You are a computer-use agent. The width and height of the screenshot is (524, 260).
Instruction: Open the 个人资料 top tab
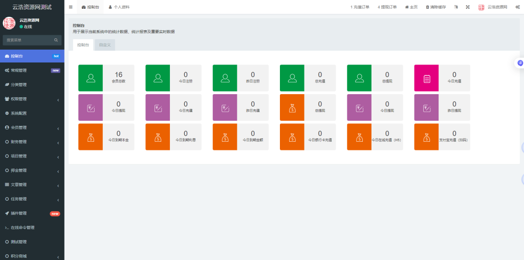(119, 7)
